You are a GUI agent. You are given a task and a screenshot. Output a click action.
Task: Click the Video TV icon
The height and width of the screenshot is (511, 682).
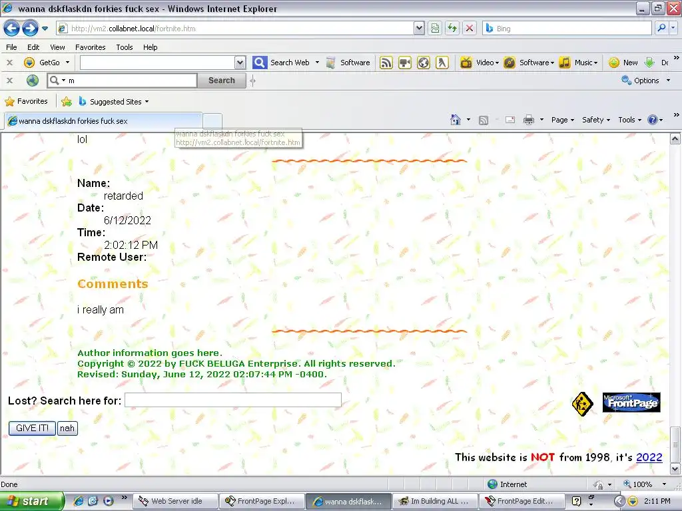tap(466, 63)
